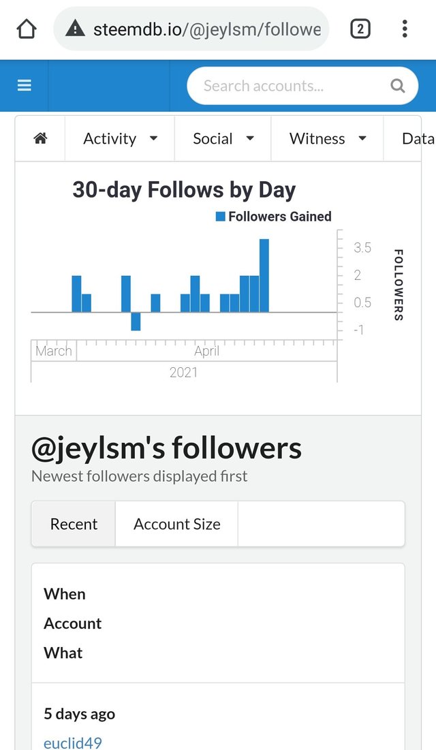Go to account home via house icon
436x750 pixels.
(x=40, y=138)
